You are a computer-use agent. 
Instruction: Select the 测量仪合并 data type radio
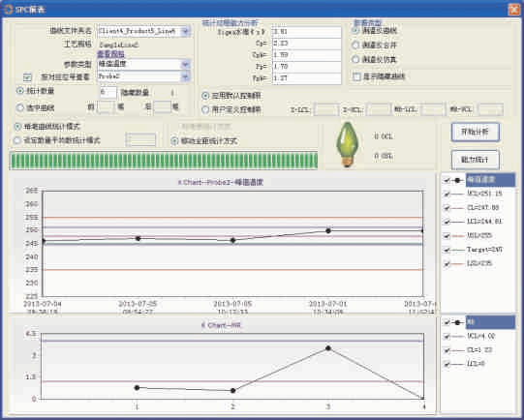point(355,45)
